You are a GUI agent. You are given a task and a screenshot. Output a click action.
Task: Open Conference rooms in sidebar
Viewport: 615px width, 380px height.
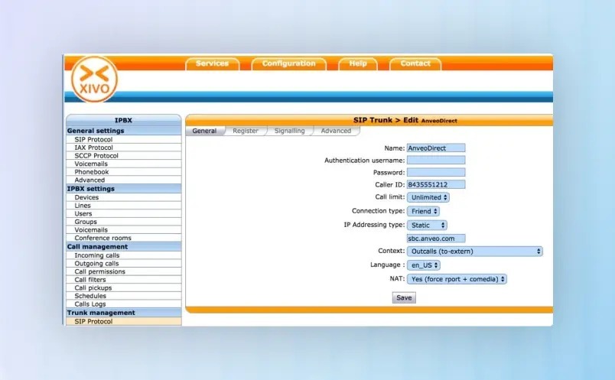[102, 238]
